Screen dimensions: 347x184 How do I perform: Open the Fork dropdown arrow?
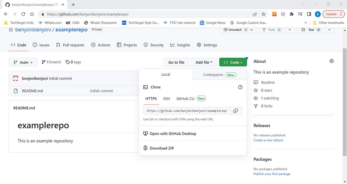click(289, 30)
